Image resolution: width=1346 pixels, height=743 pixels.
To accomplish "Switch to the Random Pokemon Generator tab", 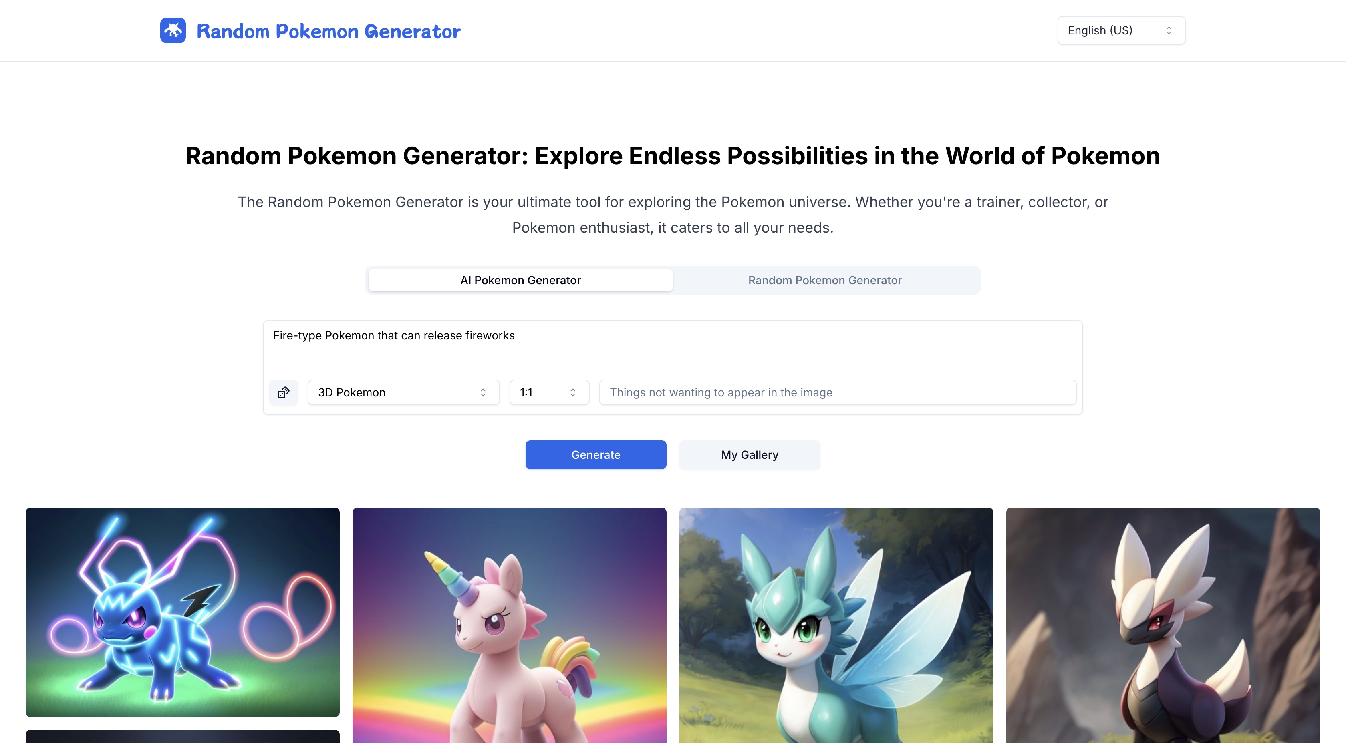I will point(824,280).
